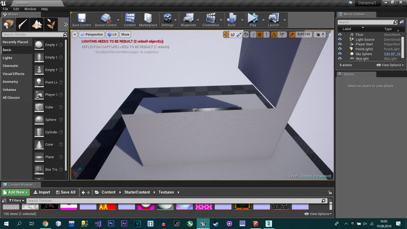Viewport: 407px width, 229px height.
Task: Click Save Current toolbar icon
Action: 81,20
